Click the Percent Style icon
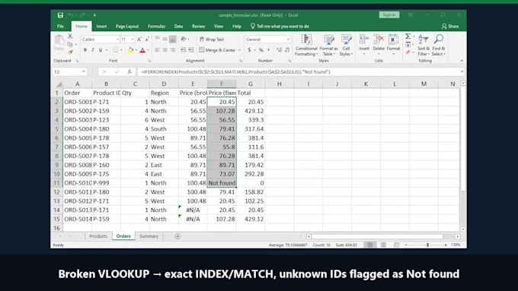The width and height of the screenshot is (518, 291). point(261,50)
